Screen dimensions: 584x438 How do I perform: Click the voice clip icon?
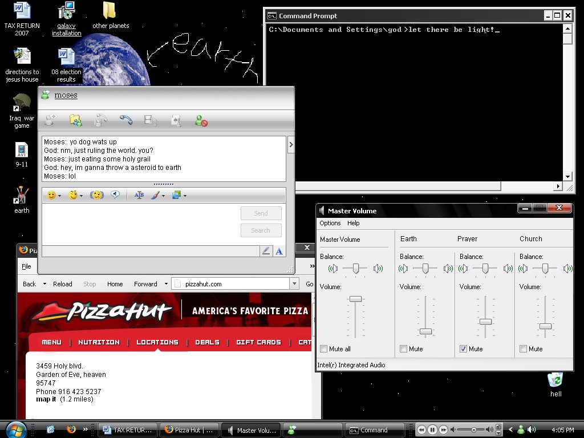[x=115, y=195]
